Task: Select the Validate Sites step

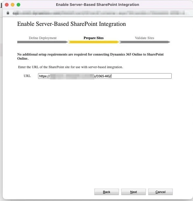Action: (x=145, y=38)
